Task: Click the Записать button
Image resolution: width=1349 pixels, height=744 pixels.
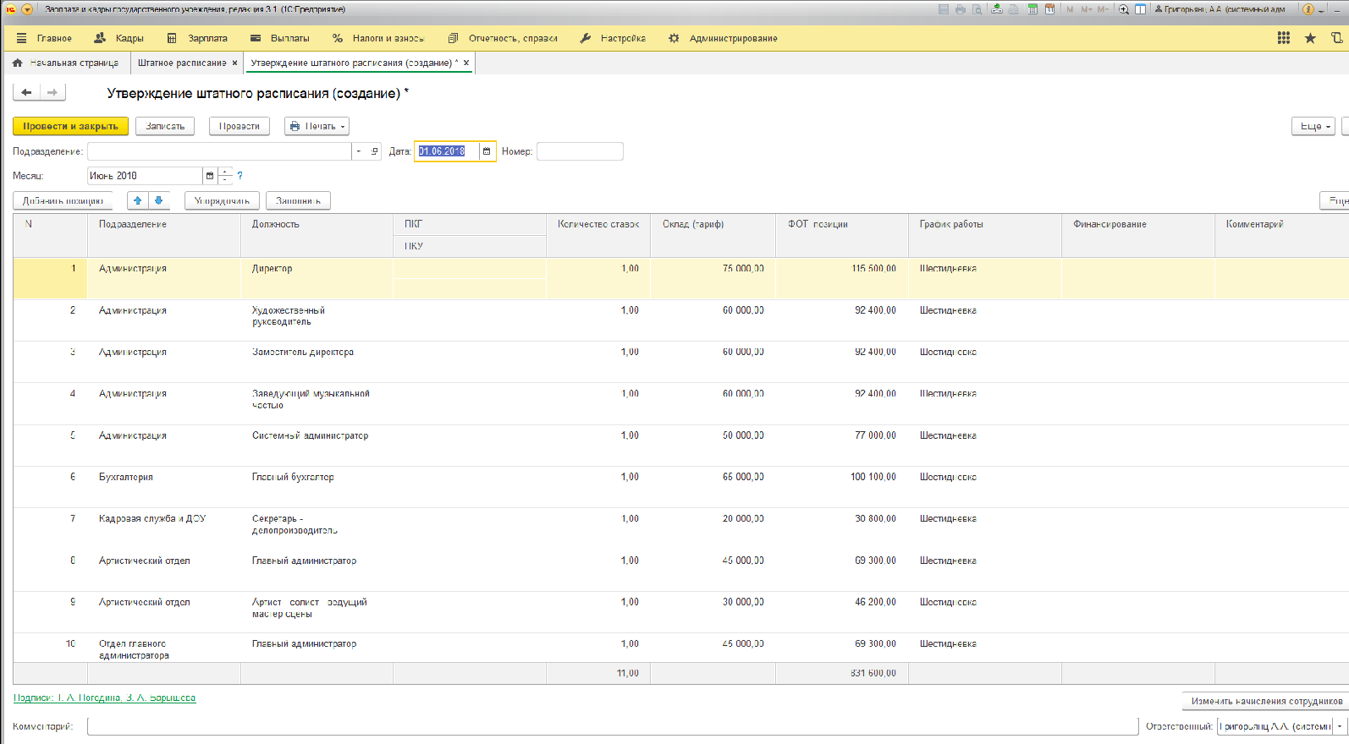Action: 165,126
